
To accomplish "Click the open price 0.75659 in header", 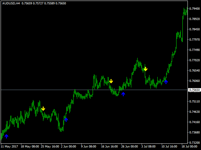I will click(27, 3).
